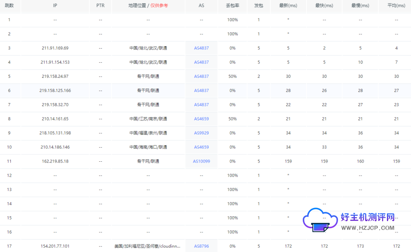Click the 平均(ms) column header
The height and width of the screenshot is (252, 411).
(396, 6)
